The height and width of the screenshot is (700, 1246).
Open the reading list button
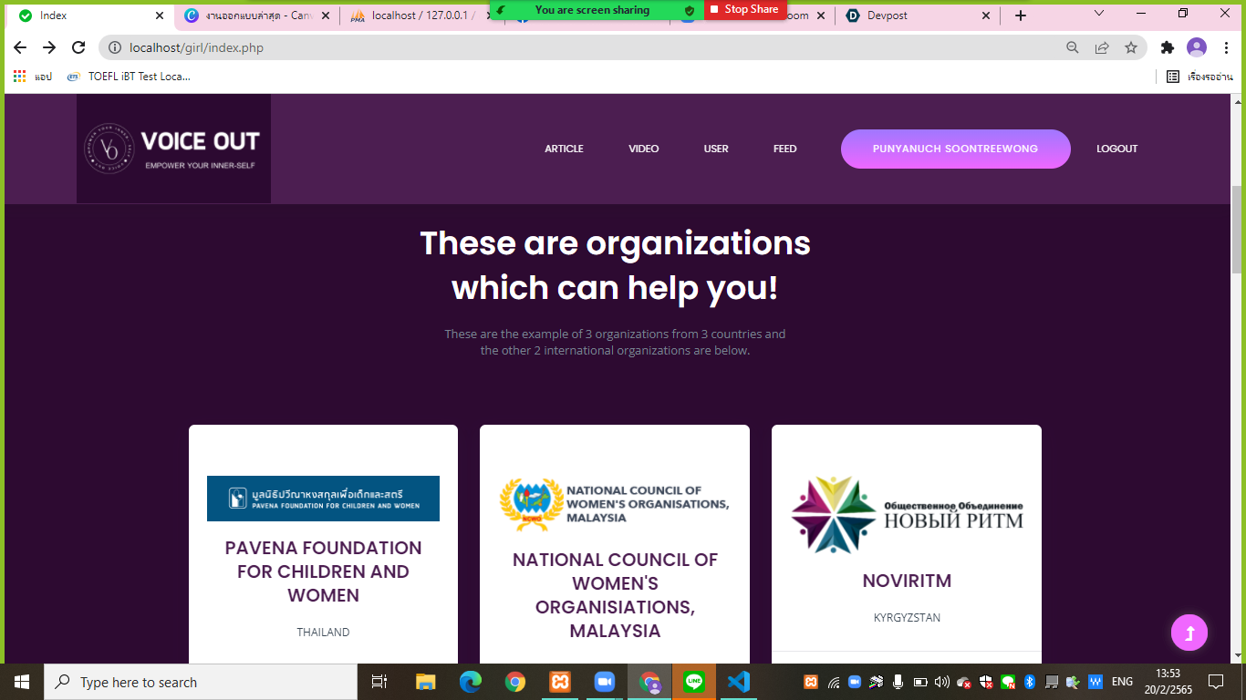(x=1201, y=77)
